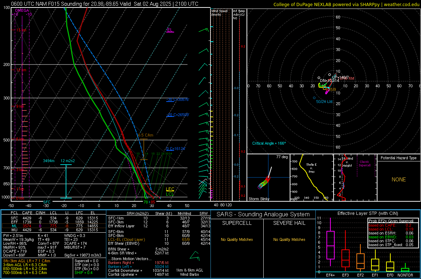Click the BRN Shear = 5 m2/s2 line
The image size is (421, 279).
[138, 249]
